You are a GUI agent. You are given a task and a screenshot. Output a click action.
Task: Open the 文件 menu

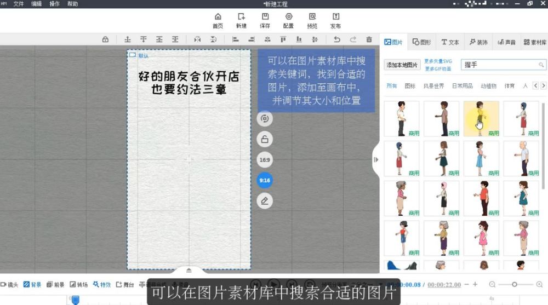pyautogui.click(x=19, y=4)
